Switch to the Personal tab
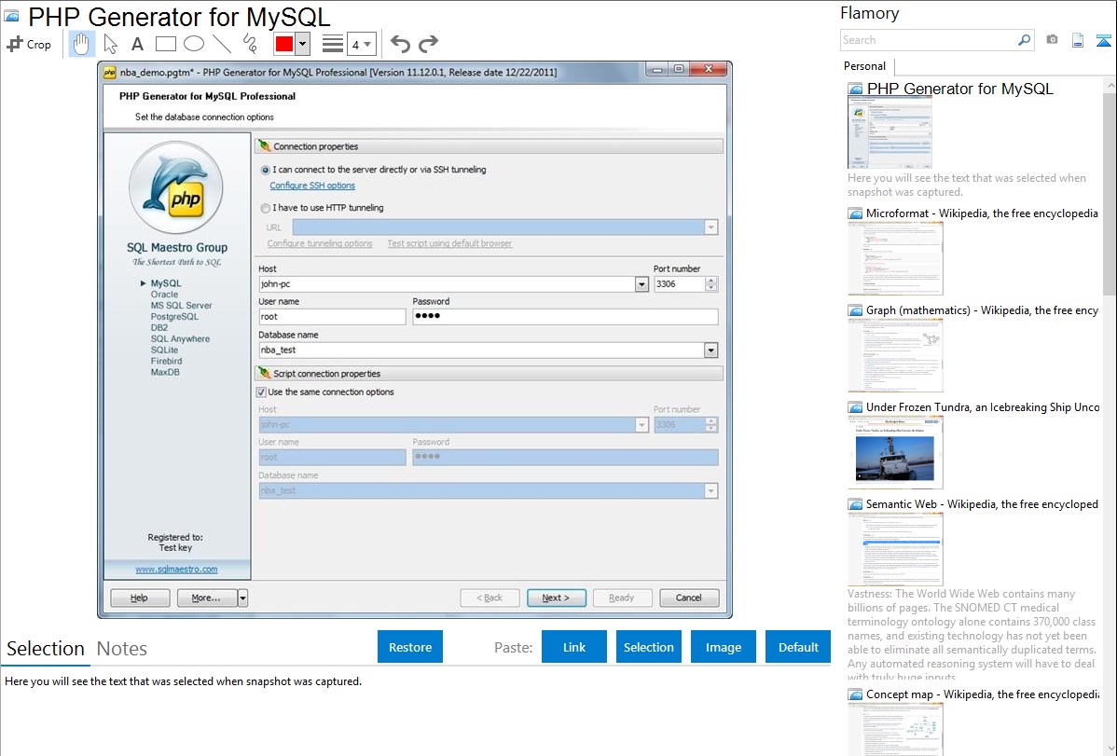 pos(865,66)
